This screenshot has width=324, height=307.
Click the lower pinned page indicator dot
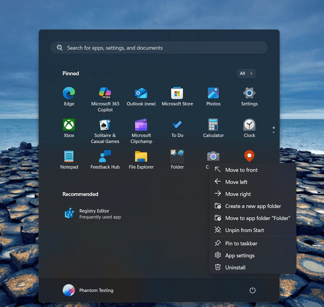tap(273, 132)
